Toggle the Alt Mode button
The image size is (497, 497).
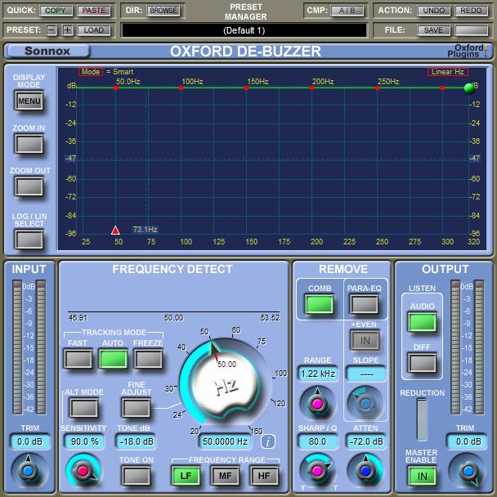[x=83, y=408]
